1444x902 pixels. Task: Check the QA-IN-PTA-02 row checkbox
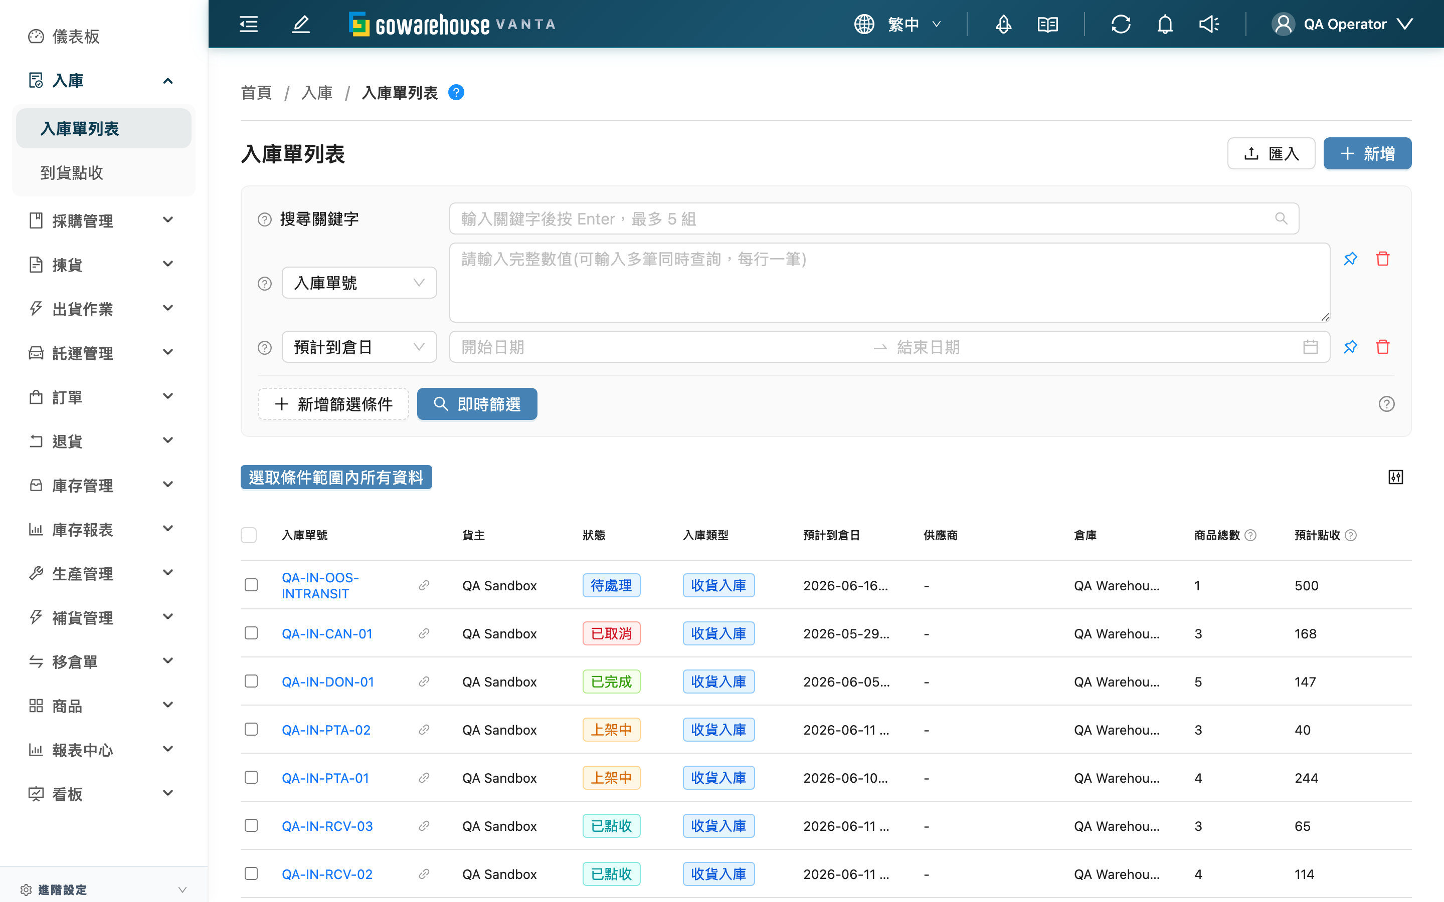(x=251, y=729)
